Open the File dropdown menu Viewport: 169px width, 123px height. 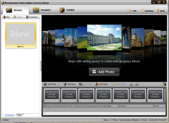click(132, 11)
